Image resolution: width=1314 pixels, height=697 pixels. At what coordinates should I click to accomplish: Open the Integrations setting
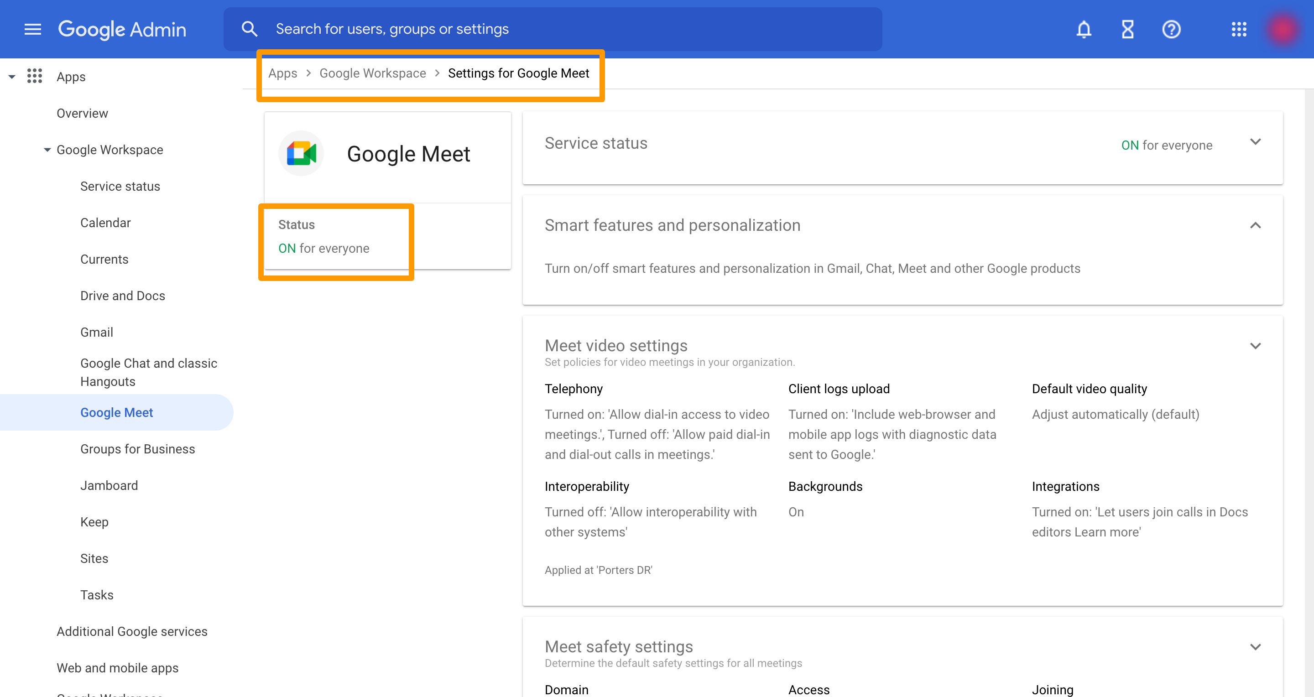pos(1065,486)
